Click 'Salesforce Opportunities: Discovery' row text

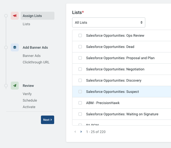(114, 81)
